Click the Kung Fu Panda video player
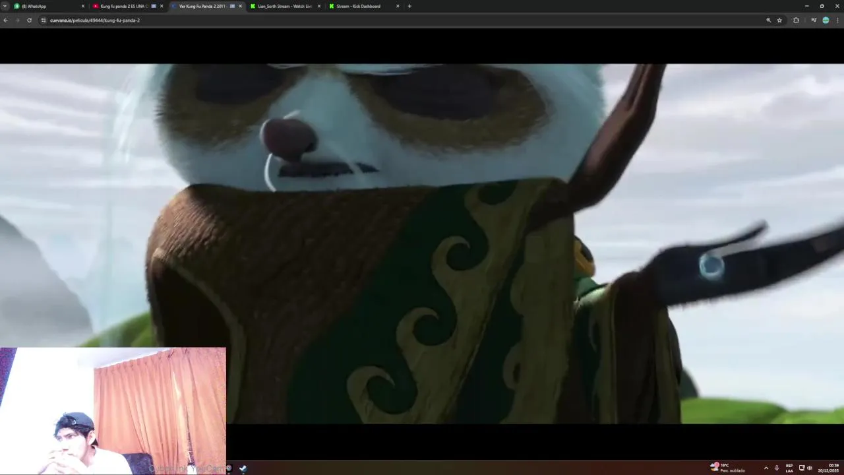 point(422,243)
